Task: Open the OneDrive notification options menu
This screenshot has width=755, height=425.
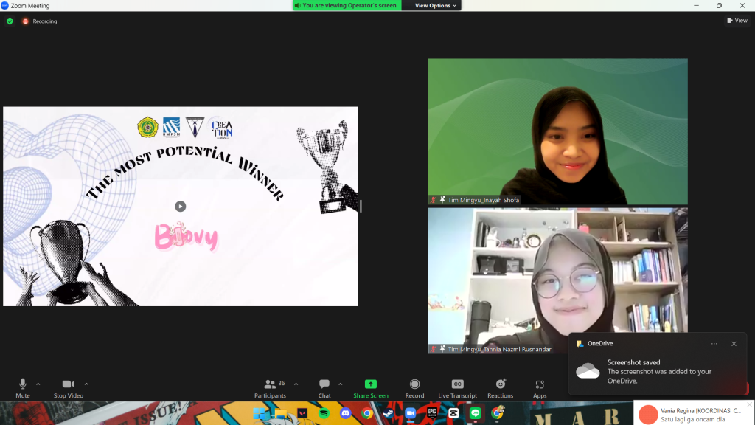Action: tap(714, 344)
